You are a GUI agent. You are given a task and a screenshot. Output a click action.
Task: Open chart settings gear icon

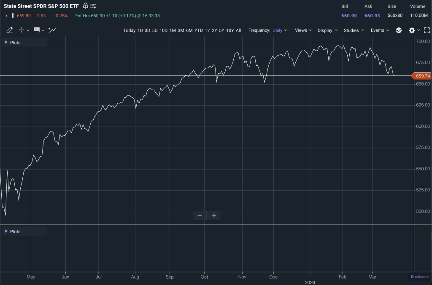[412, 30]
